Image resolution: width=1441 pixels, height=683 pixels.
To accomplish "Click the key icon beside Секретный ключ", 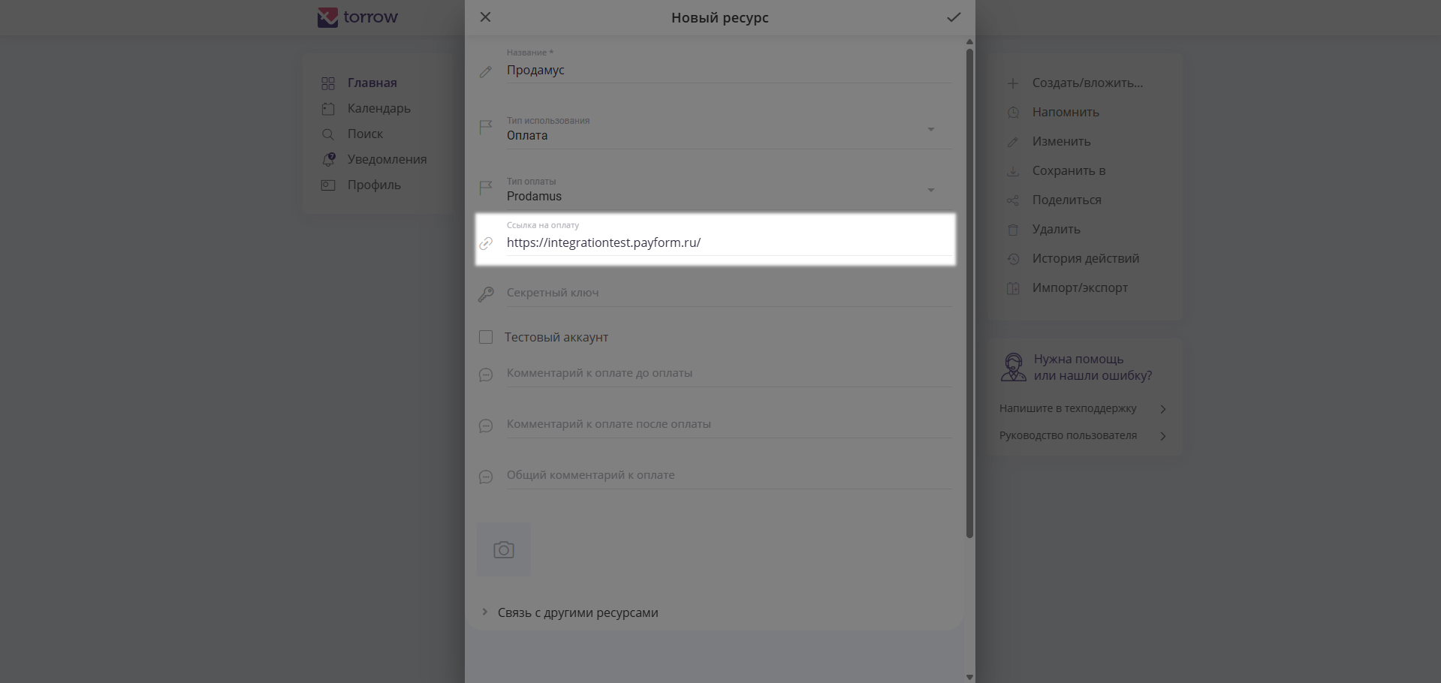I will (486, 293).
